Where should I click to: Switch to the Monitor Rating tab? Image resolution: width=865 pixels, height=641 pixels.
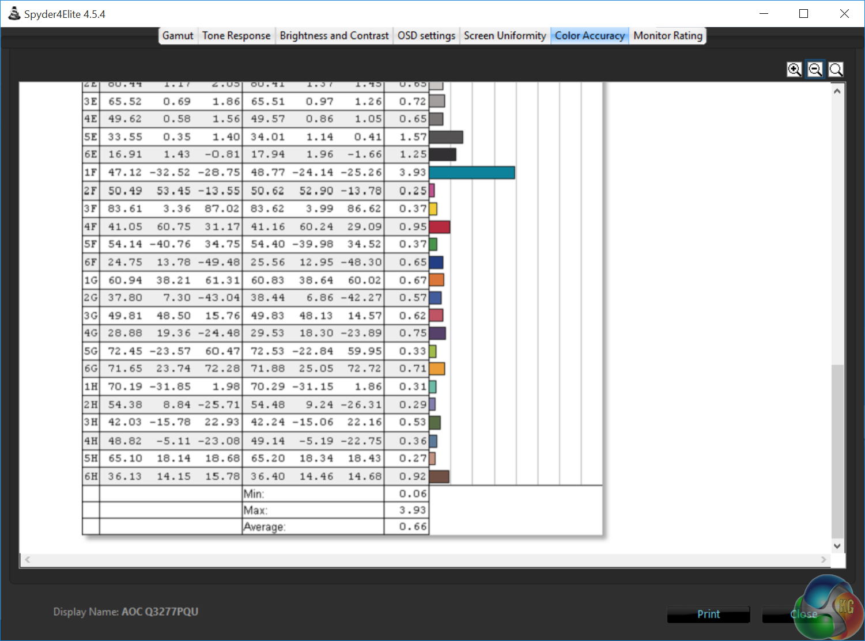coord(668,36)
